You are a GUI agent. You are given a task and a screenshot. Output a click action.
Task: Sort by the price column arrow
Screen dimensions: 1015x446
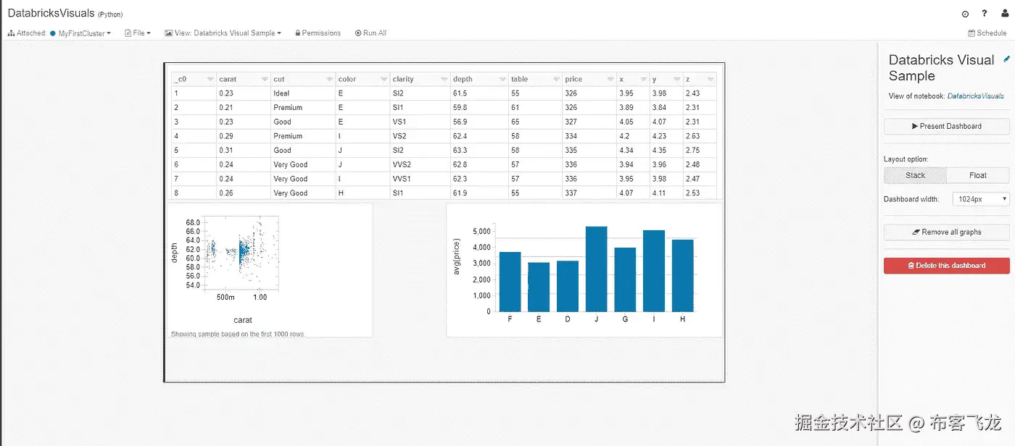(x=610, y=79)
